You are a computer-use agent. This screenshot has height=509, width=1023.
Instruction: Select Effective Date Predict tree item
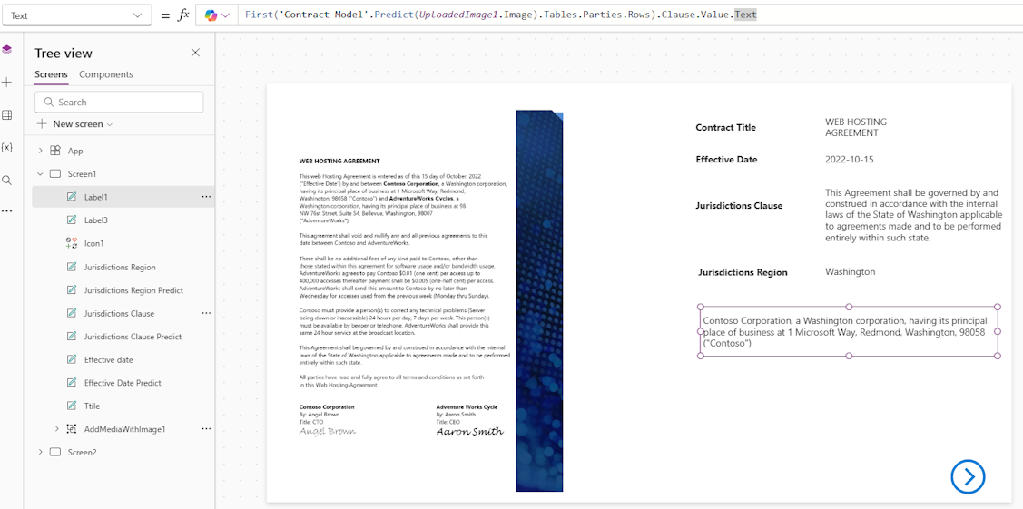coord(123,383)
